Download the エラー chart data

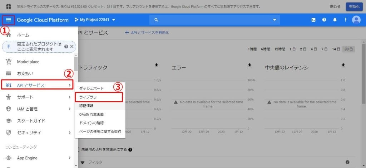click(249, 65)
